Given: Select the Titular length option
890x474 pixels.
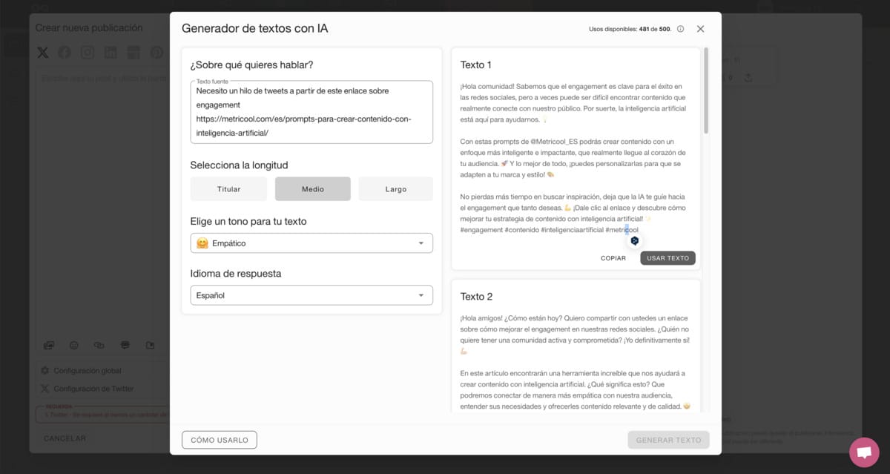Looking at the screenshot, I should [x=228, y=189].
